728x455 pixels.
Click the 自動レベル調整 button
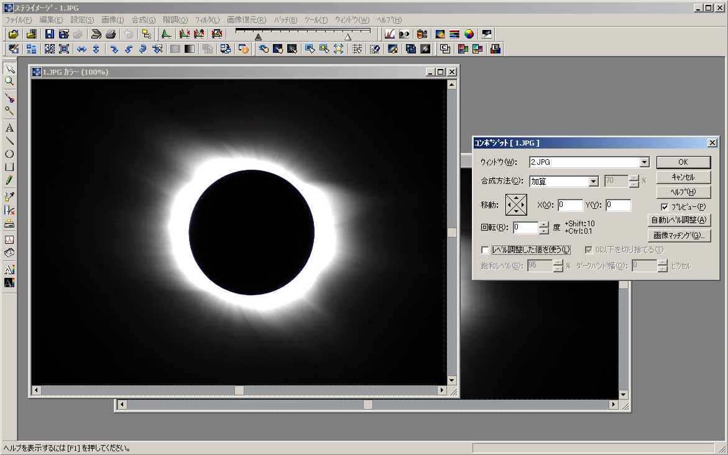[x=679, y=220]
